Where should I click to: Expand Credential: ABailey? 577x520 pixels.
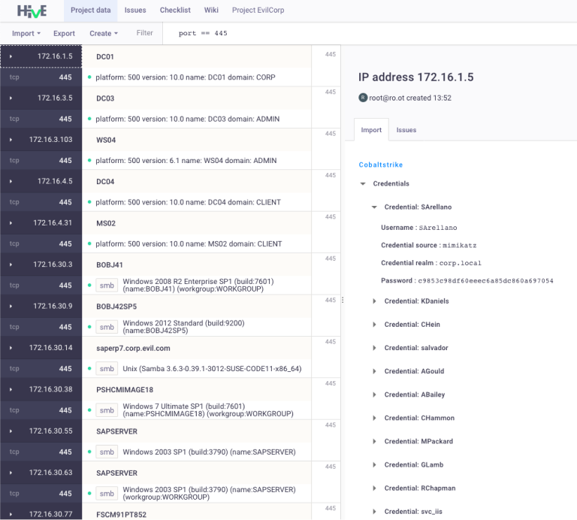pyautogui.click(x=374, y=395)
